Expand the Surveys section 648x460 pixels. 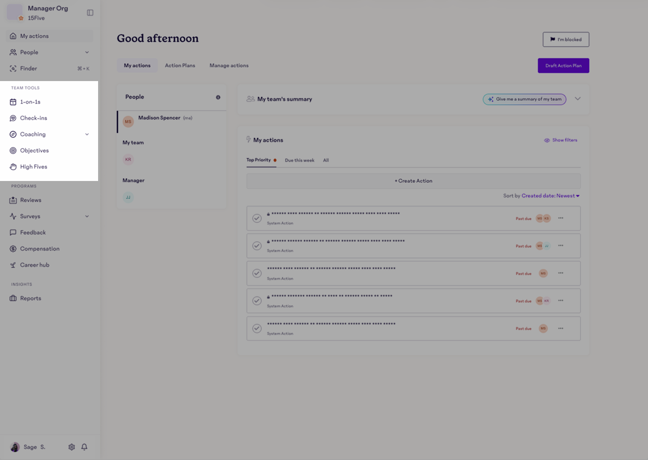click(87, 216)
